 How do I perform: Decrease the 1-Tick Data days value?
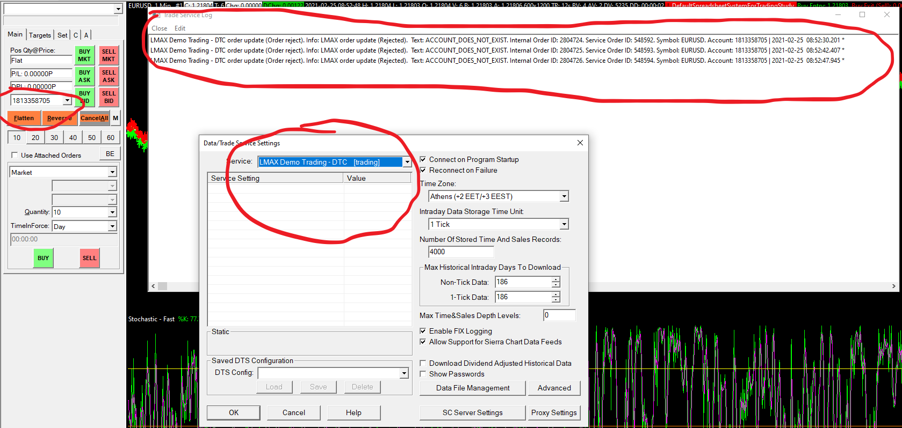555,300
